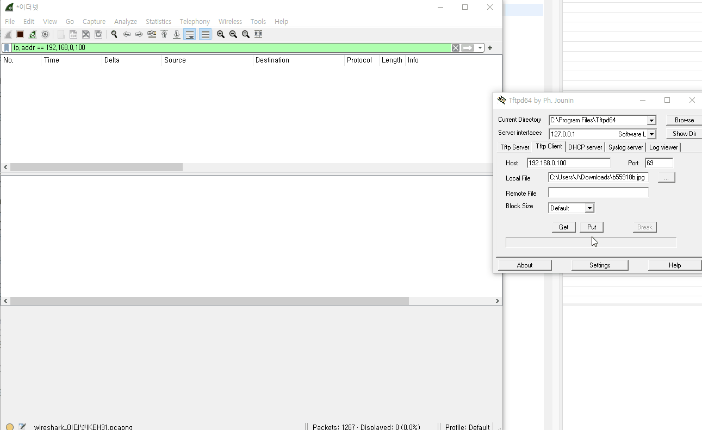The width and height of the screenshot is (702, 430).
Task: Open Wireshark Telephony menu
Action: (195, 21)
